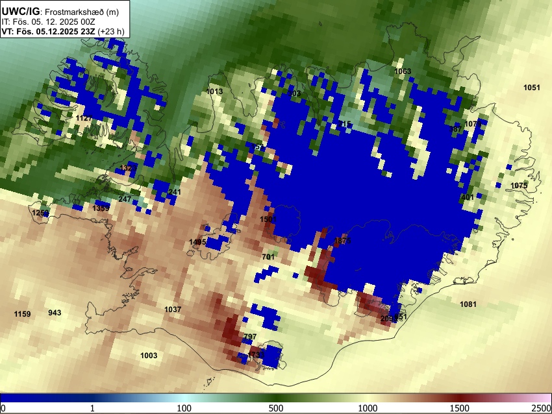Click the map value 1159
The height and width of the screenshot is (414, 552).
point(22,314)
